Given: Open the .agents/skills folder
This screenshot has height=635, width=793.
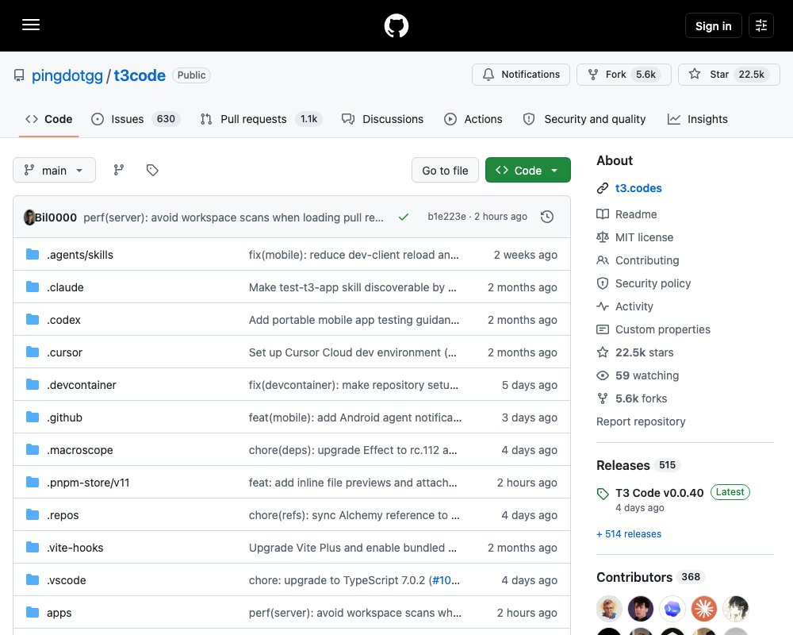Looking at the screenshot, I should point(80,255).
